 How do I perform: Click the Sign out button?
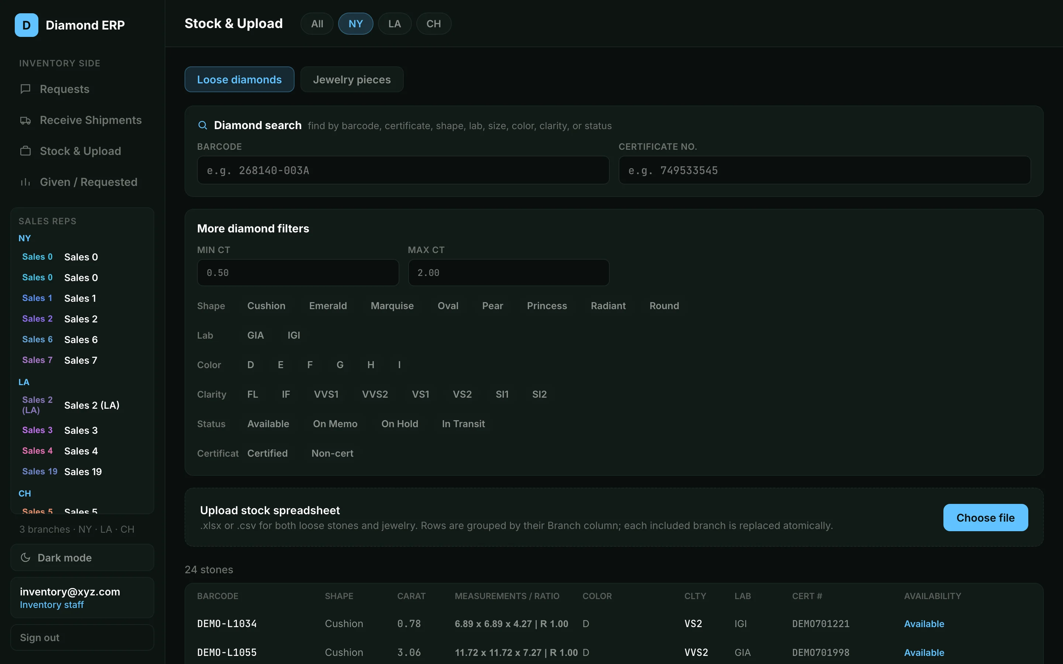pos(82,638)
